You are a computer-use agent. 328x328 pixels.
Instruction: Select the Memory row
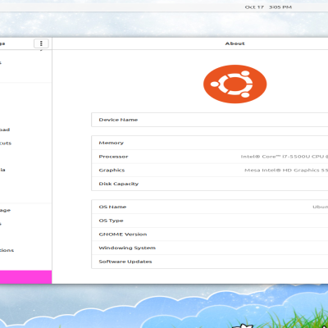(210, 143)
